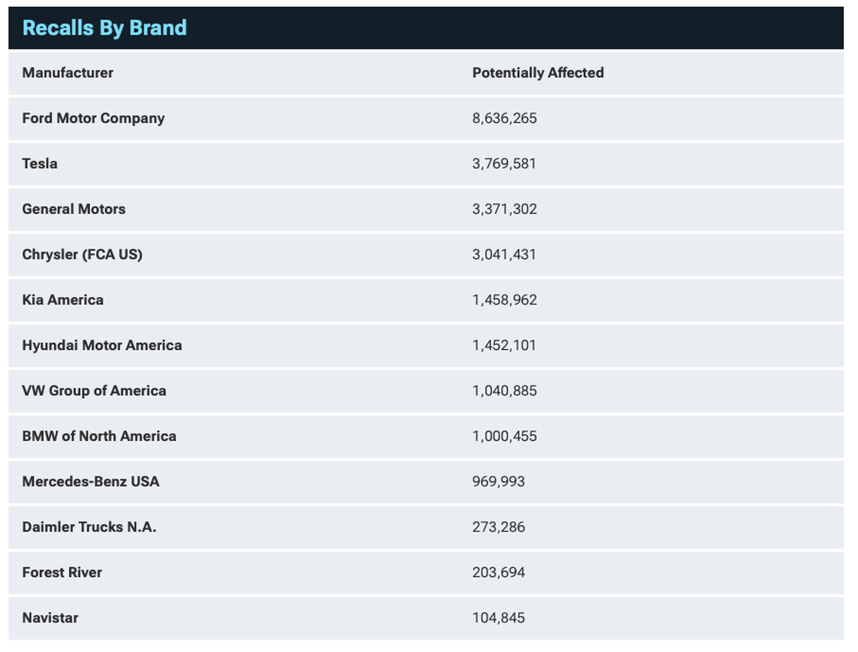858x652 pixels.
Task: Click the Potentially Affected column header
Action: (538, 73)
